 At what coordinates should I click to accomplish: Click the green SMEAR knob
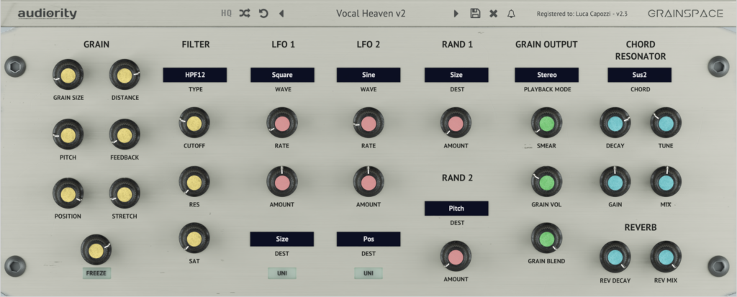coord(547,123)
